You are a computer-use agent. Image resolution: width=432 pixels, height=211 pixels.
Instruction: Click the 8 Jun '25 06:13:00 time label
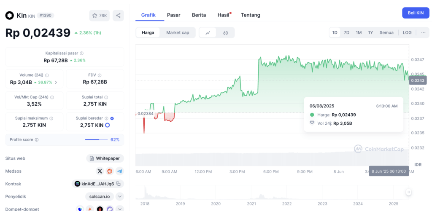point(389,171)
